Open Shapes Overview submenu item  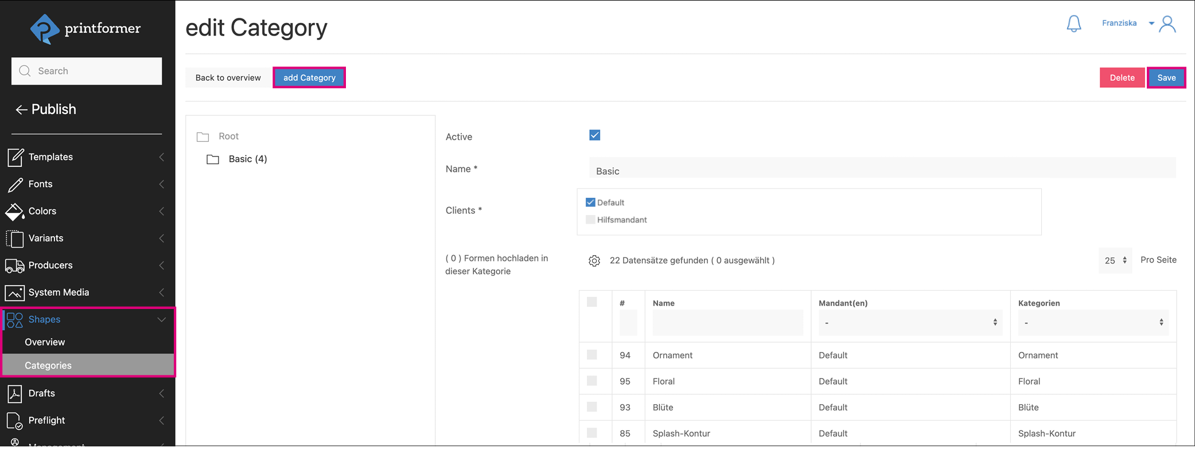[x=45, y=342]
